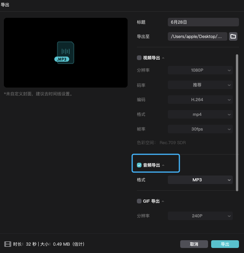Click the teal 导出 button
The image size is (244, 253).
tap(225, 244)
